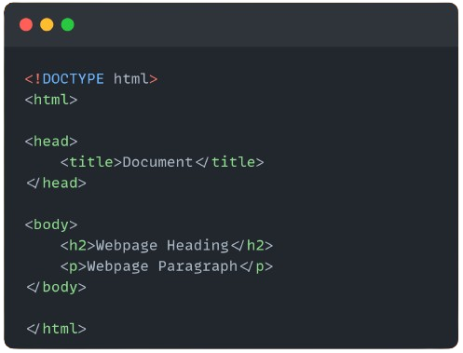Click the opening html tag line
This screenshot has height=353, width=463.
click(51, 100)
